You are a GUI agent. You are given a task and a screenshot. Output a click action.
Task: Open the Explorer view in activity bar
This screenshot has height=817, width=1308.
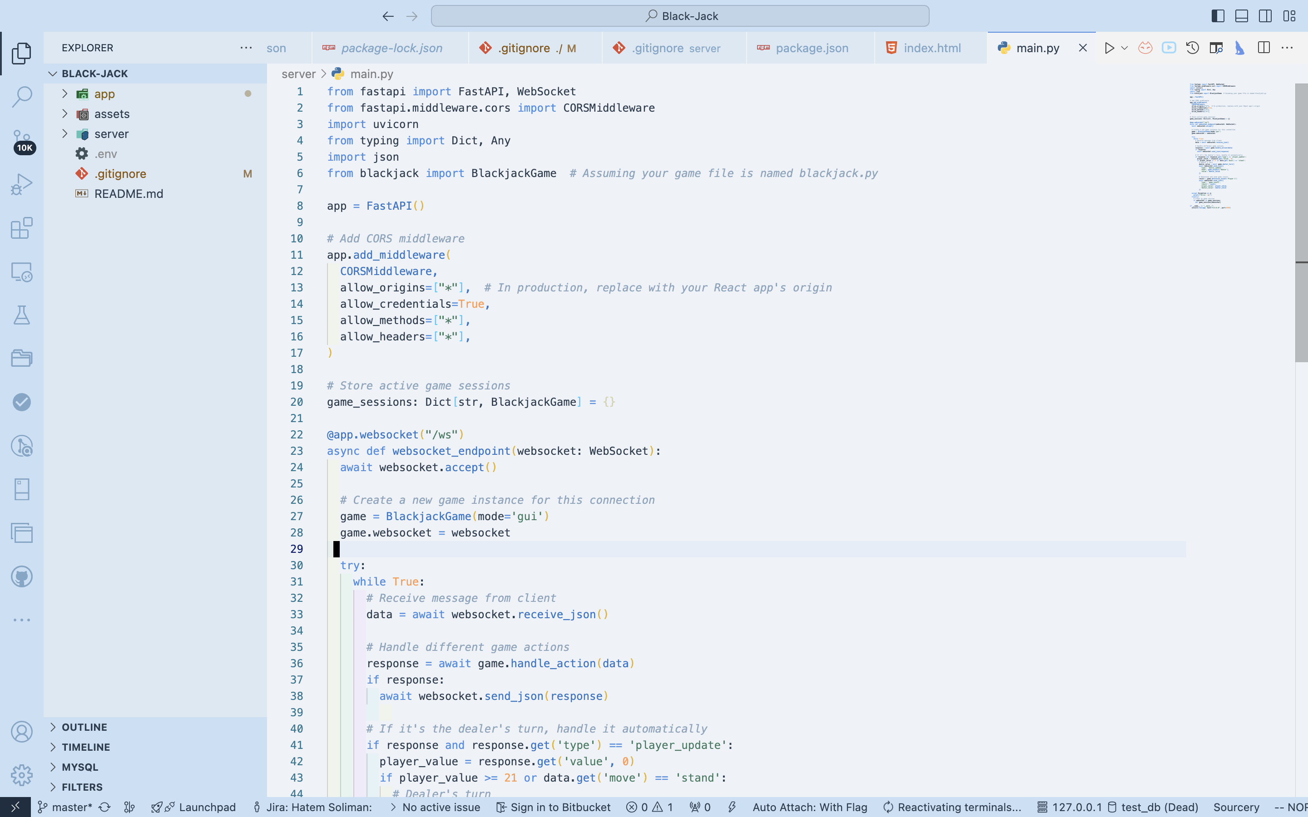pyautogui.click(x=22, y=53)
